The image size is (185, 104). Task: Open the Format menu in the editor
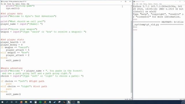point(9,4)
